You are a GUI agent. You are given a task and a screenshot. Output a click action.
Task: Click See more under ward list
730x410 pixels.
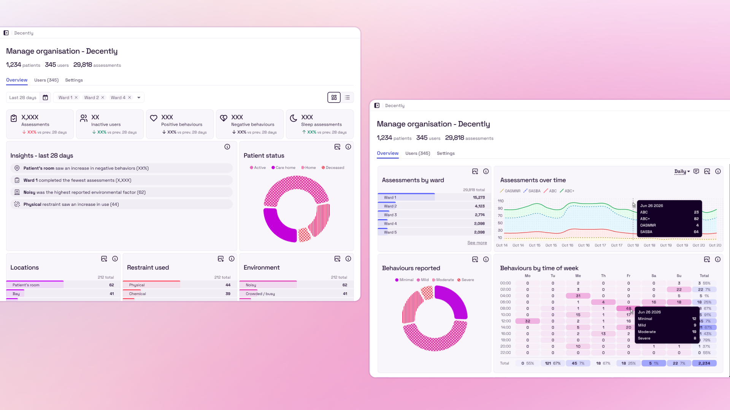pyautogui.click(x=477, y=243)
